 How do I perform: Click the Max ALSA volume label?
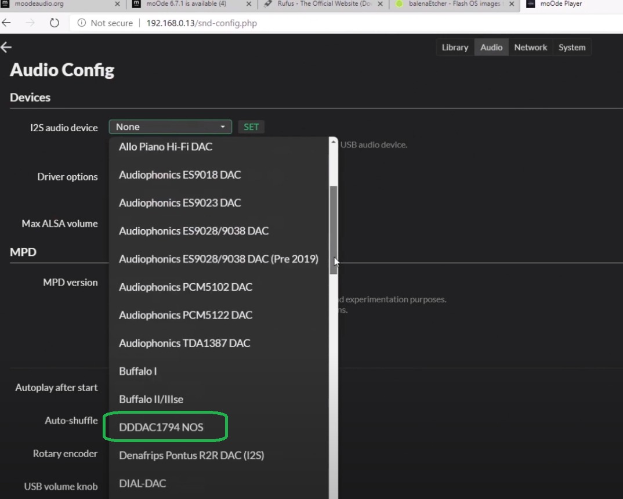pos(60,223)
